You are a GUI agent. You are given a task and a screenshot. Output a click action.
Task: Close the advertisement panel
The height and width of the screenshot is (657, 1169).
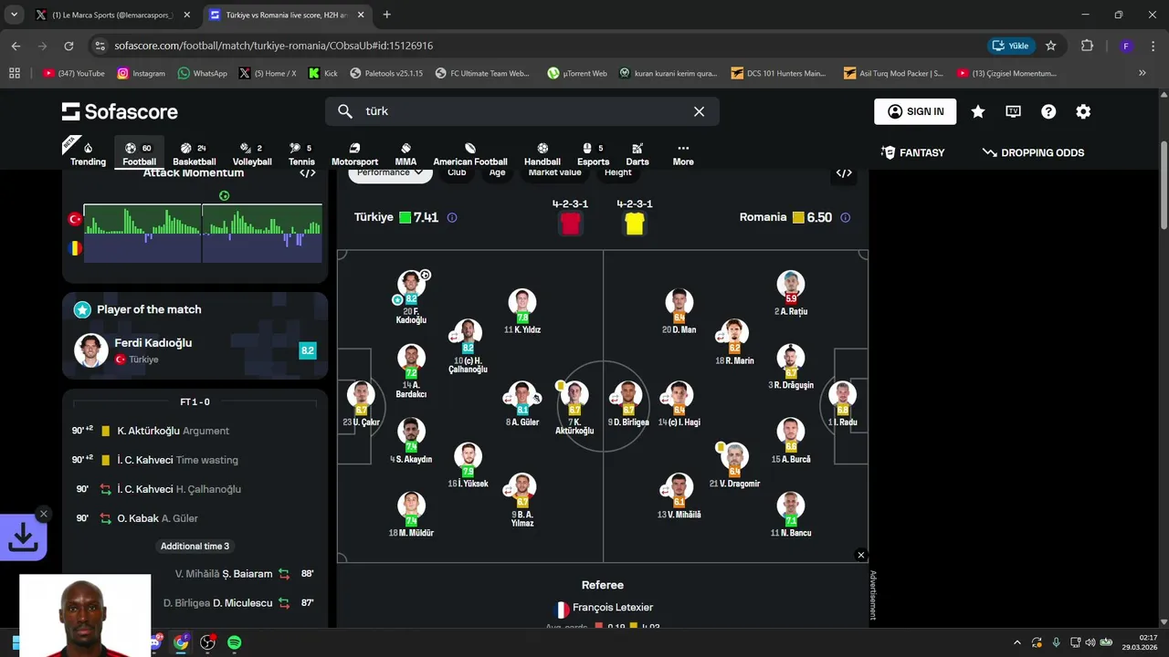coord(860,555)
